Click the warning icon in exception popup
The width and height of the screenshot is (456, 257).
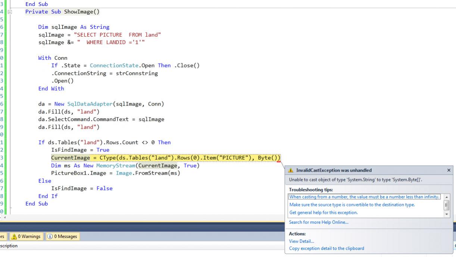pyautogui.click(x=291, y=170)
